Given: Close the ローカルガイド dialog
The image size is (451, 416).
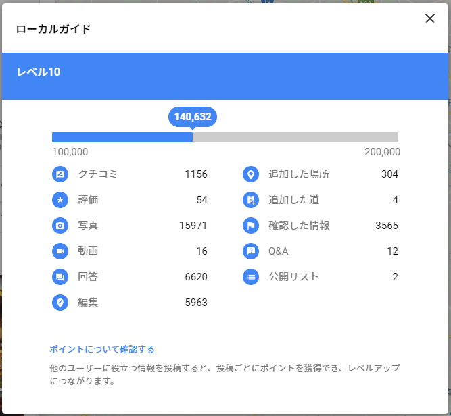Looking at the screenshot, I should (430, 18).
